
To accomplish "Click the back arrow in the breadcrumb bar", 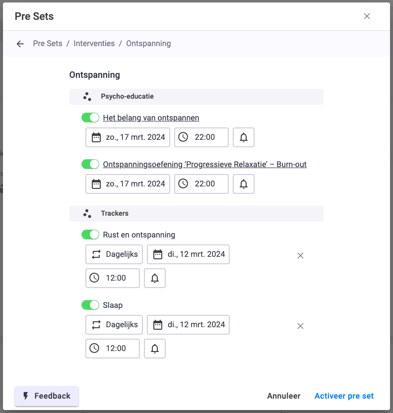I will pos(20,44).
